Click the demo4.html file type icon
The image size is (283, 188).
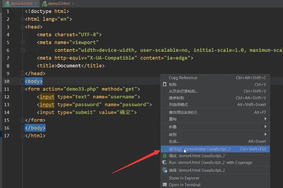(7, 4)
